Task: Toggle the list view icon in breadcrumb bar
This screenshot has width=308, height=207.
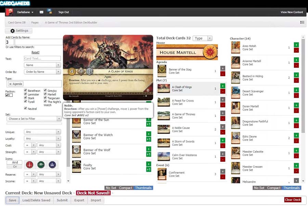Action: (x=302, y=22)
